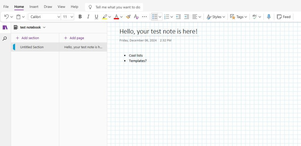Click the notebook icon beside test notebook
The image size is (301, 146).
16,27
